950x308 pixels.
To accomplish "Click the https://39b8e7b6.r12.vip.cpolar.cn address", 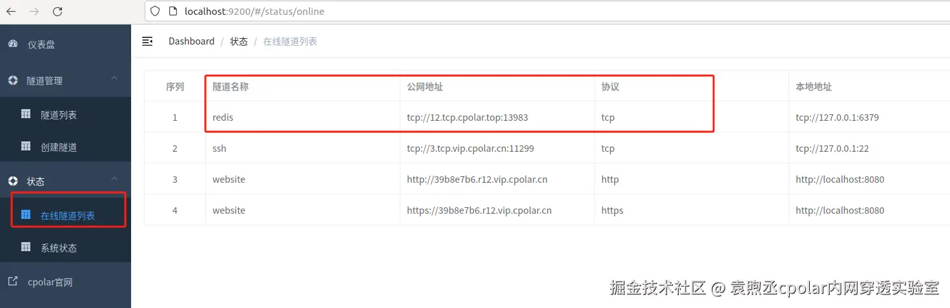I will click(479, 210).
